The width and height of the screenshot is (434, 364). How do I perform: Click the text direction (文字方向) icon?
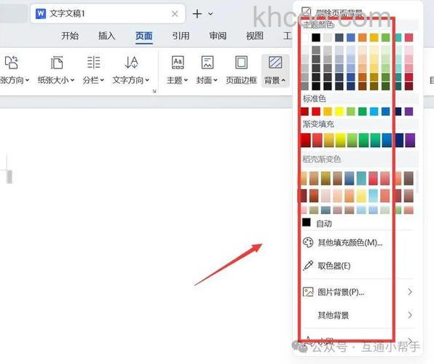coord(131,63)
